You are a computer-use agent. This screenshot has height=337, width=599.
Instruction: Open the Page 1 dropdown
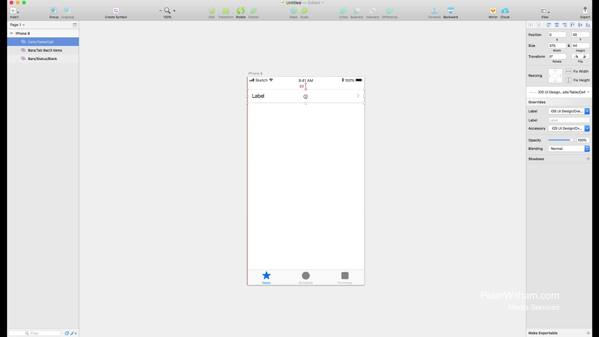point(17,25)
